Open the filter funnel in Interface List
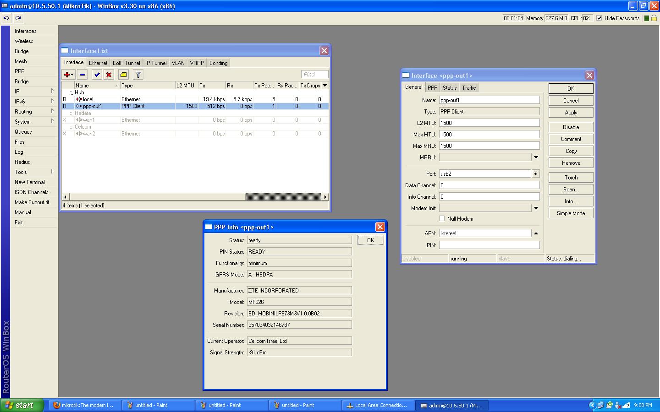 pyautogui.click(x=138, y=75)
